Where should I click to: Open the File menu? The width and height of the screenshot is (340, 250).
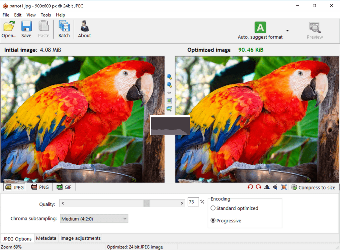[6, 15]
